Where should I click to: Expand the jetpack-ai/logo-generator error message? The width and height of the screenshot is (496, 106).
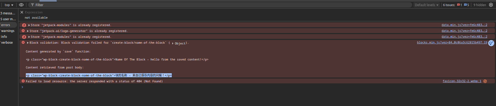click(x=28, y=31)
